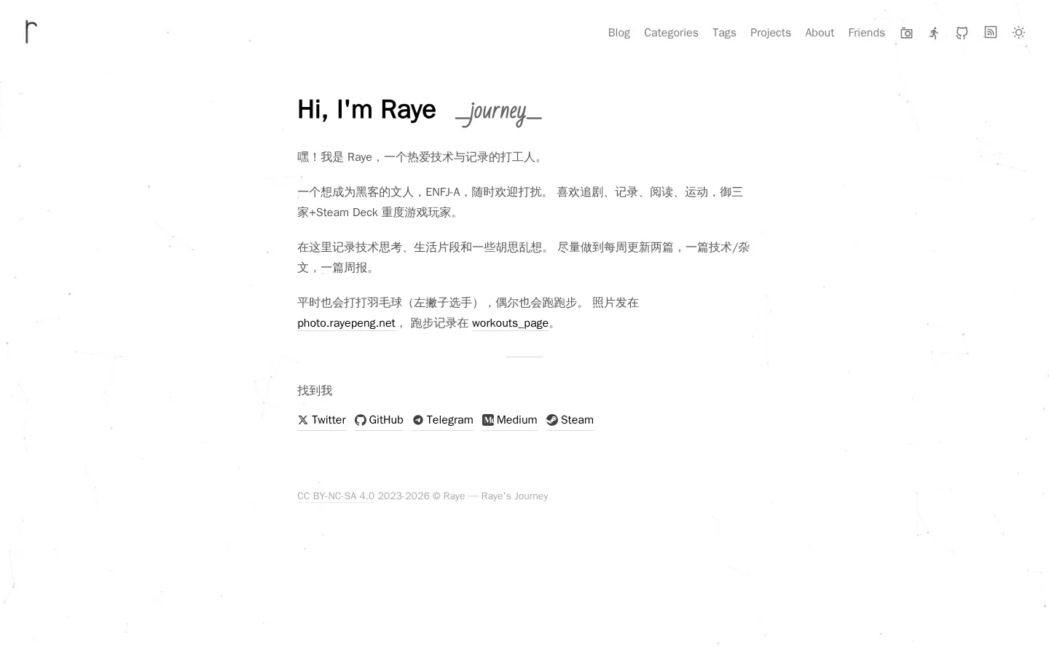Open the RSS feed icon
The image size is (1049, 655).
991,32
